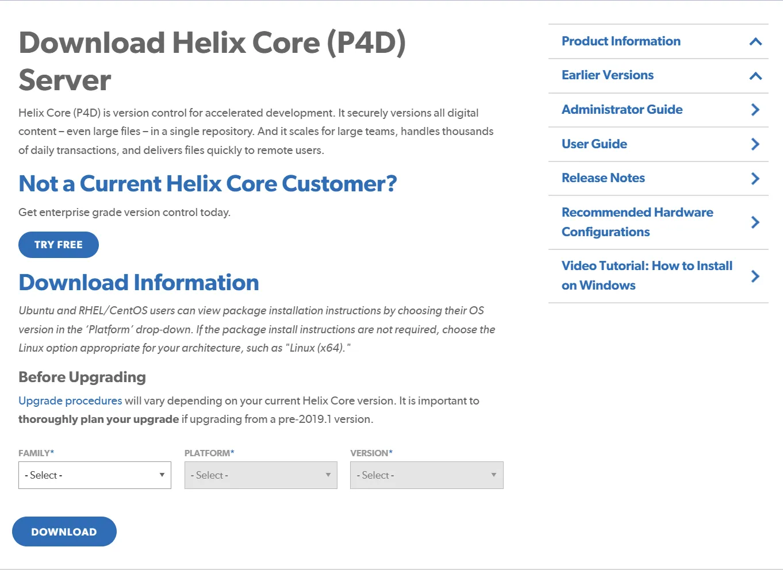Screen dimensions: 783x570
Task: Open Recommended Hardware Configurations link
Action: (x=638, y=222)
